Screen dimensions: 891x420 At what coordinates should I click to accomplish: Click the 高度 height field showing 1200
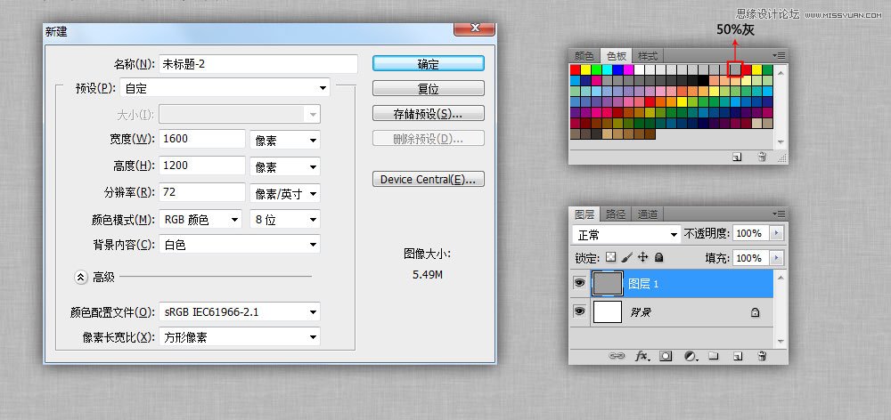tap(201, 166)
